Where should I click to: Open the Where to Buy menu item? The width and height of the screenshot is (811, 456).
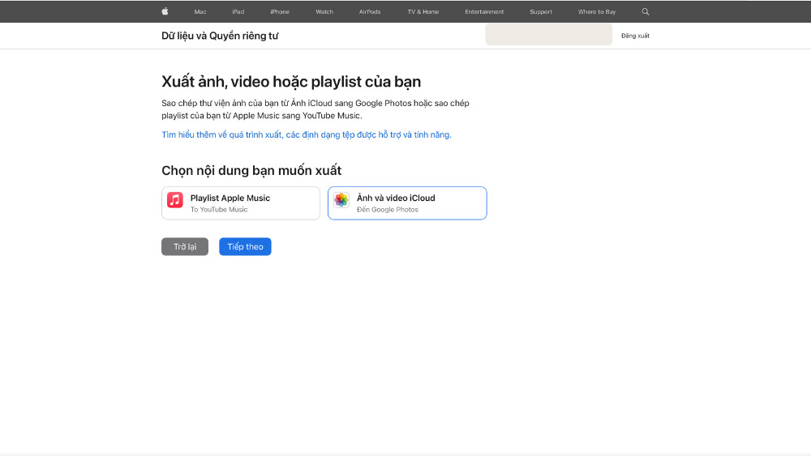pyautogui.click(x=597, y=11)
